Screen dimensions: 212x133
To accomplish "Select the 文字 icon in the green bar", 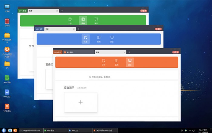I will click(x=70, y=20).
